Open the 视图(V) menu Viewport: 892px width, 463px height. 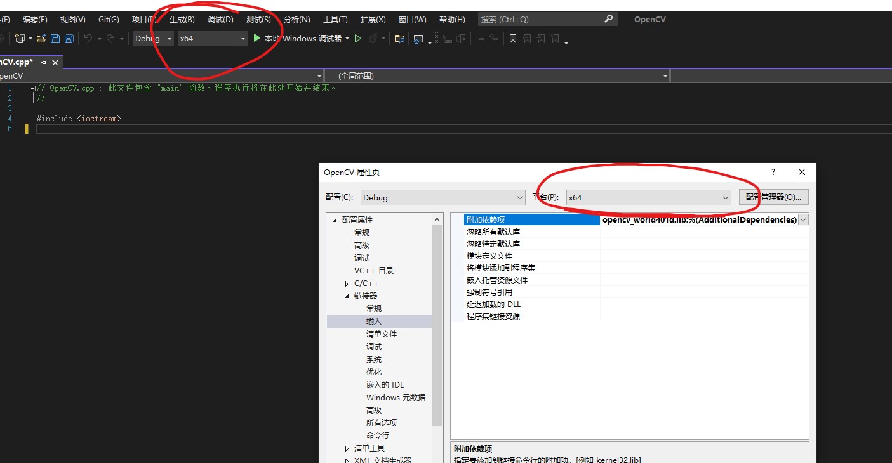tap(72, 20)
